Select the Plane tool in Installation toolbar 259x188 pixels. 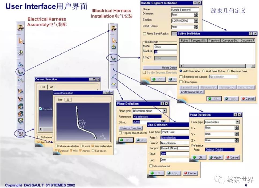[113, 84]
